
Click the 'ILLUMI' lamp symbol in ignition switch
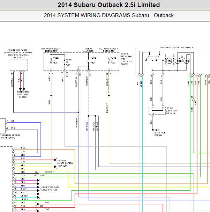[187, 61]
